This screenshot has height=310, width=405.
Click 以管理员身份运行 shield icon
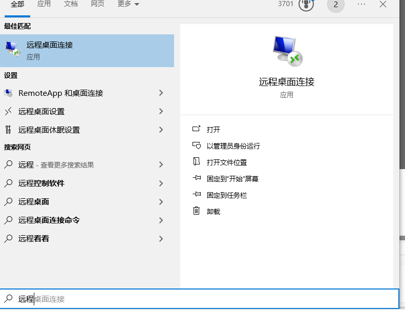pyautogui.click(x=196, y=146)
